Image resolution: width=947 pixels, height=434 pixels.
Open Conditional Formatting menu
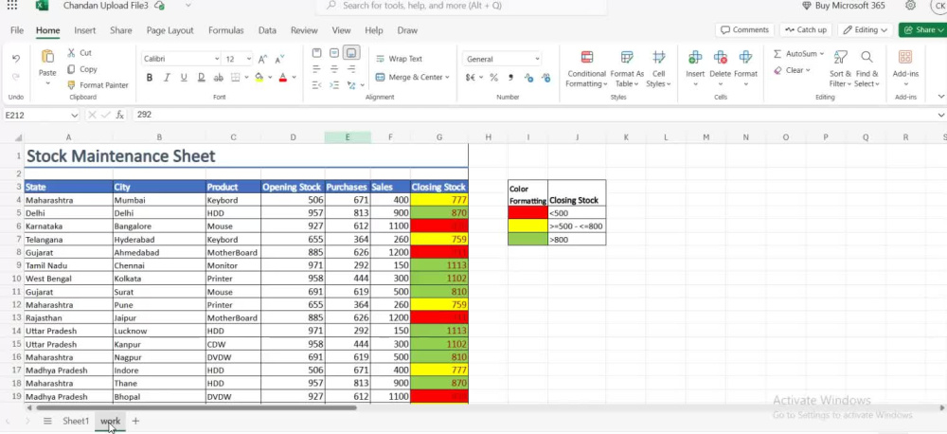tap(586, 69)
